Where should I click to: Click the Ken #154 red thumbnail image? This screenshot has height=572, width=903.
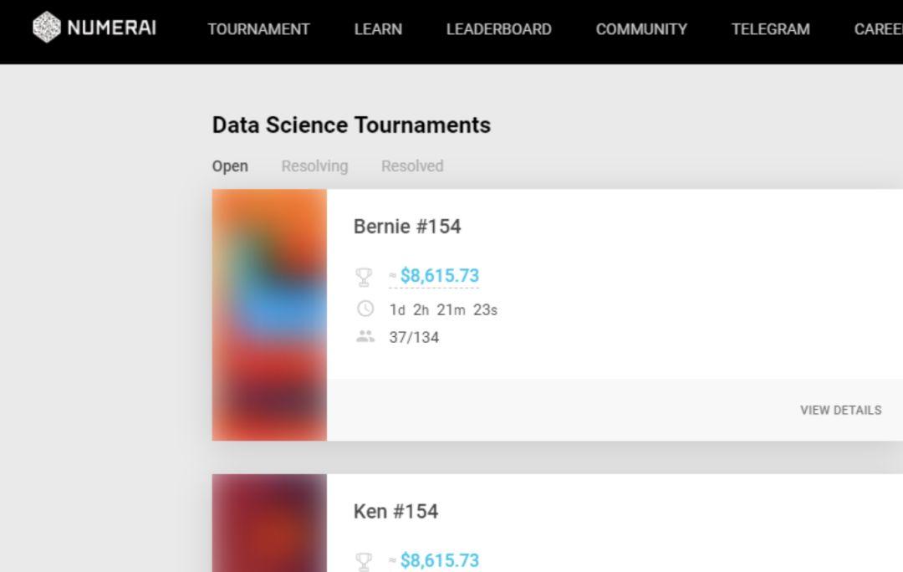point(269,523)
